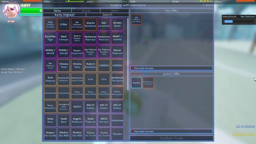256x144 pixels.
Task: Choose the Ama No Murakumo skin
Action: [90, 24]
